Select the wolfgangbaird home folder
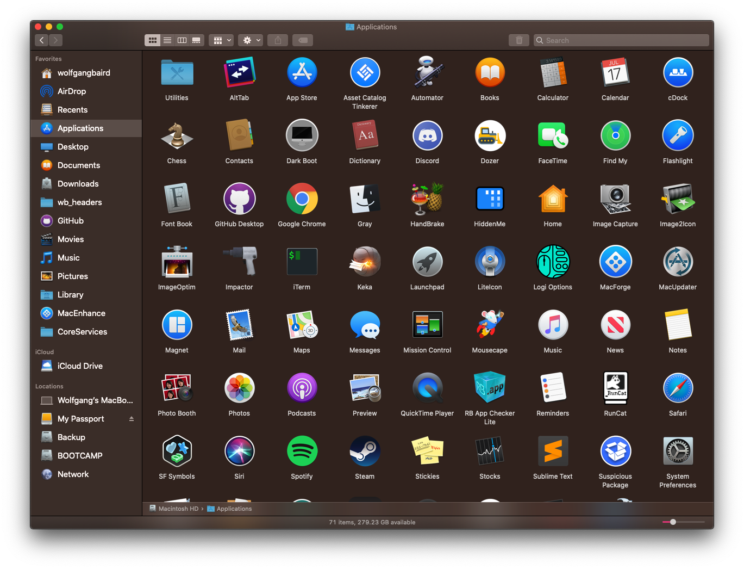 [x=86, y=73]
